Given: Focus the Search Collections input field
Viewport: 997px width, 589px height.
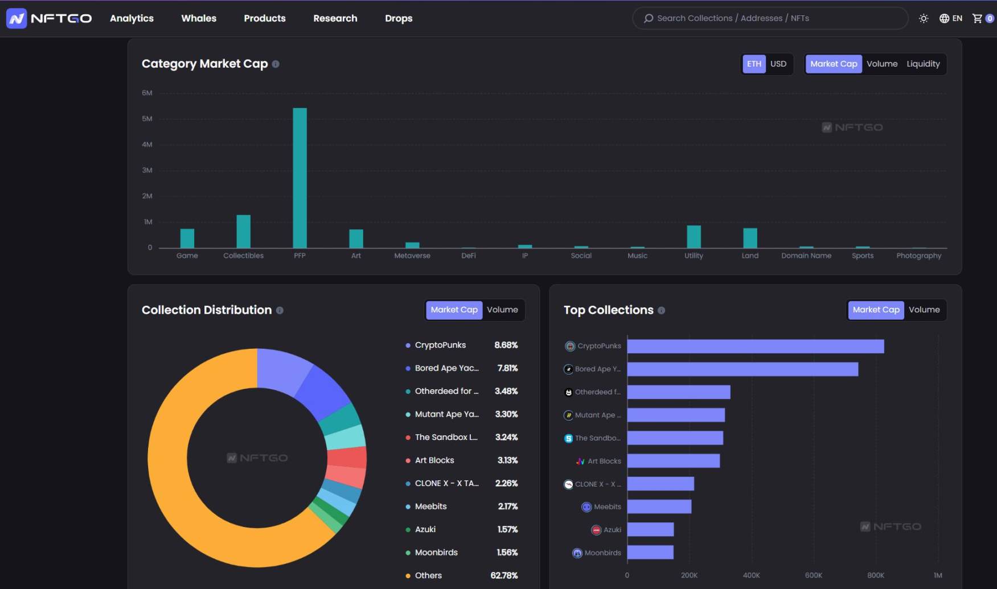Looking at the screenshot, I should pyautogui.click(x=774, y=18).
